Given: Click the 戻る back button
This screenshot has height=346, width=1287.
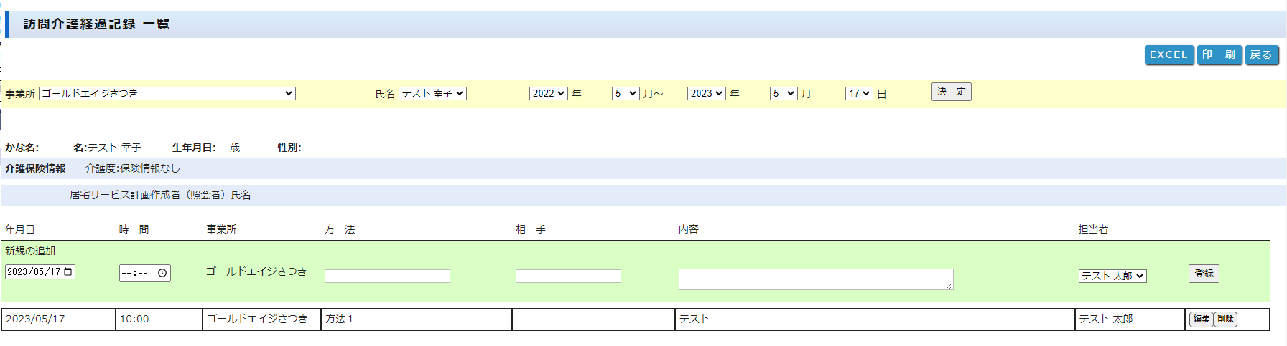Looking at the screenshot, I should pyautogui.click(x=1261, y=55).
